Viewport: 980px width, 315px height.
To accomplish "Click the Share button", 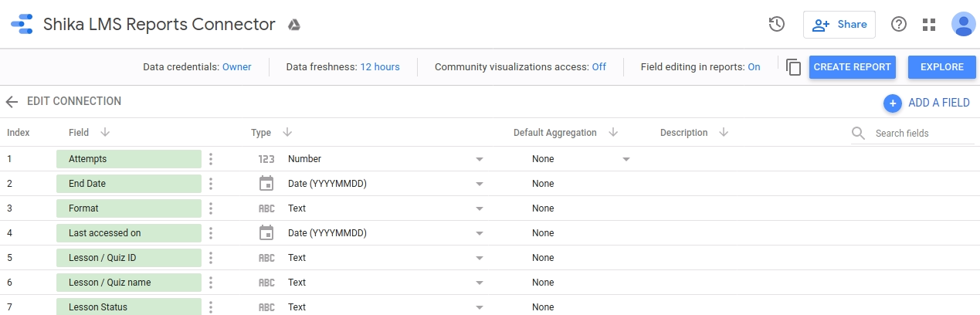I will pyautogui.click(x=839, y=25).
